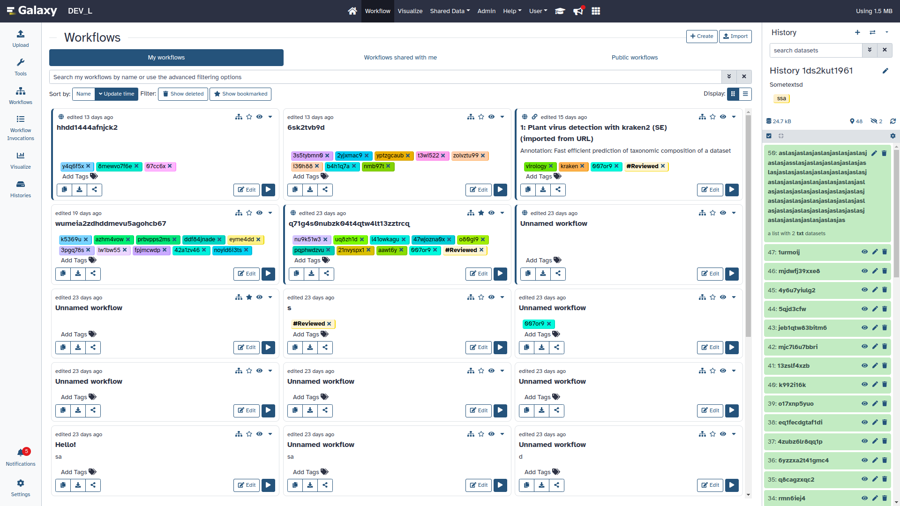Preview dataset 47: 1urmoij with the eye toggle
The width and height of the screenshot is (900, 506).
tap(864, 252)
